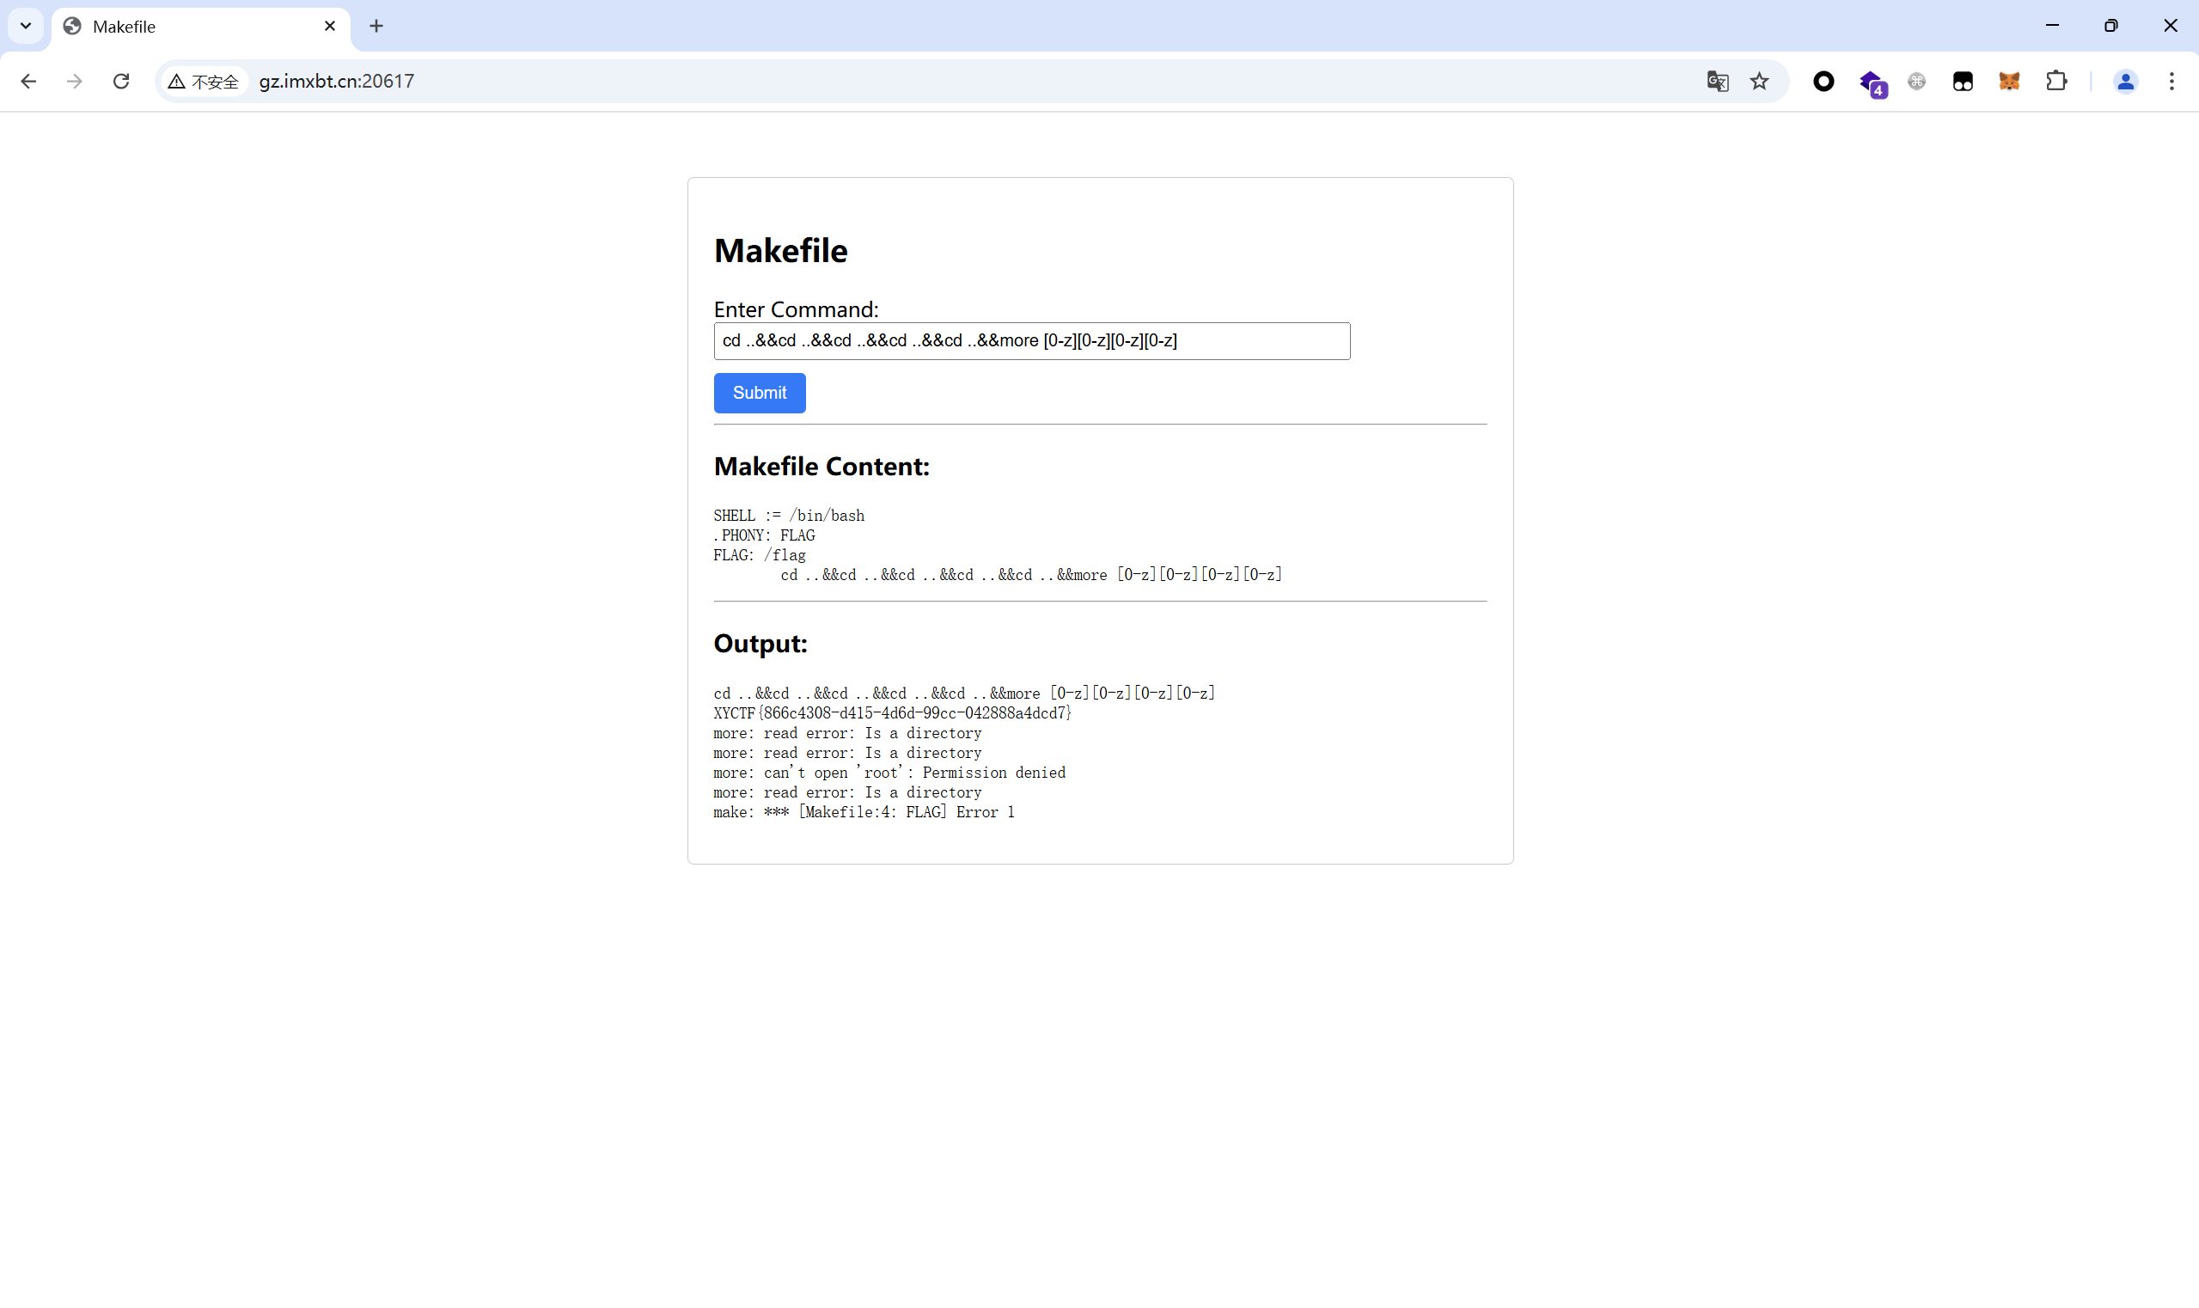Open the black circle extension icon
This screenshot has height=1308, width=2199.
[x=1823, y=81]
